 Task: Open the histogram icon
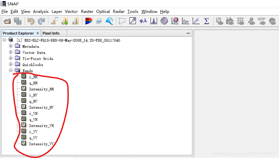154,21
